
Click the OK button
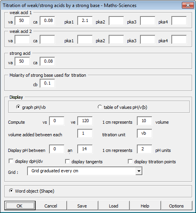pos(20,206)
